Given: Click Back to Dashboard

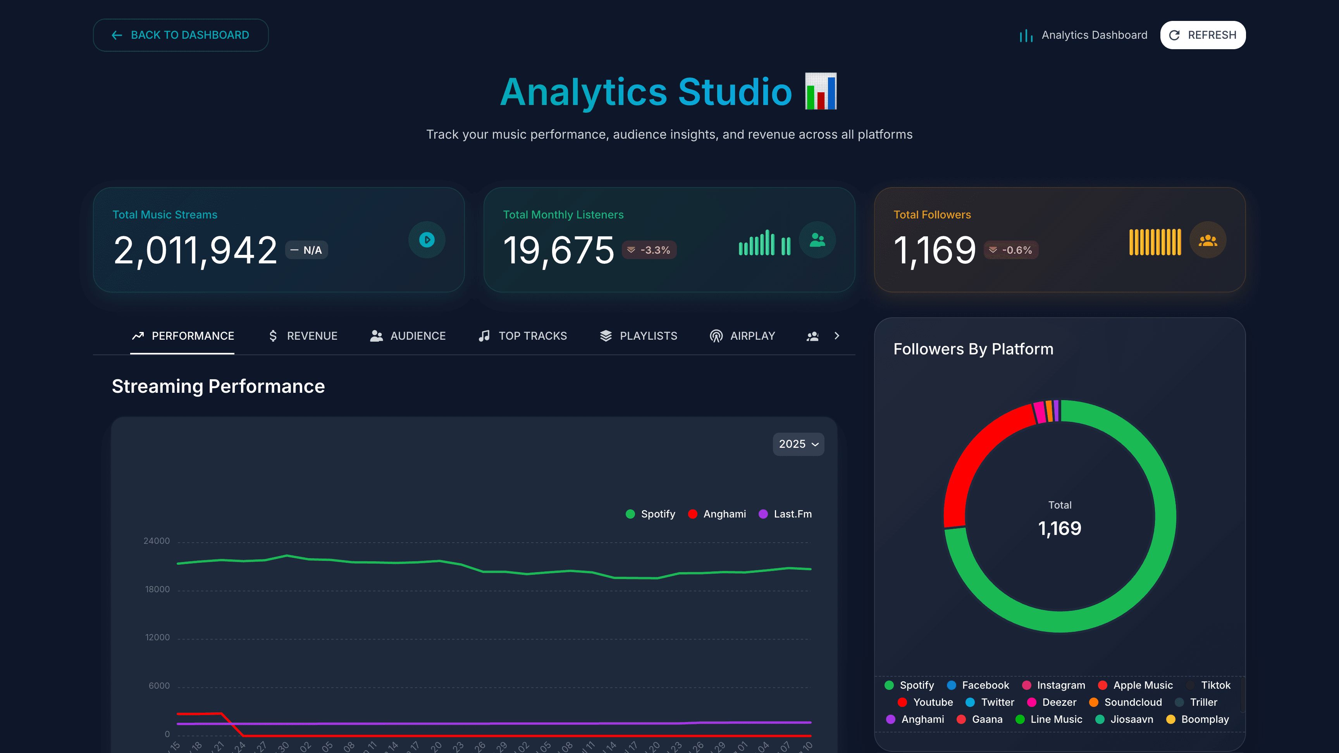Looking at the screenshot, I should tap(181, 35).
